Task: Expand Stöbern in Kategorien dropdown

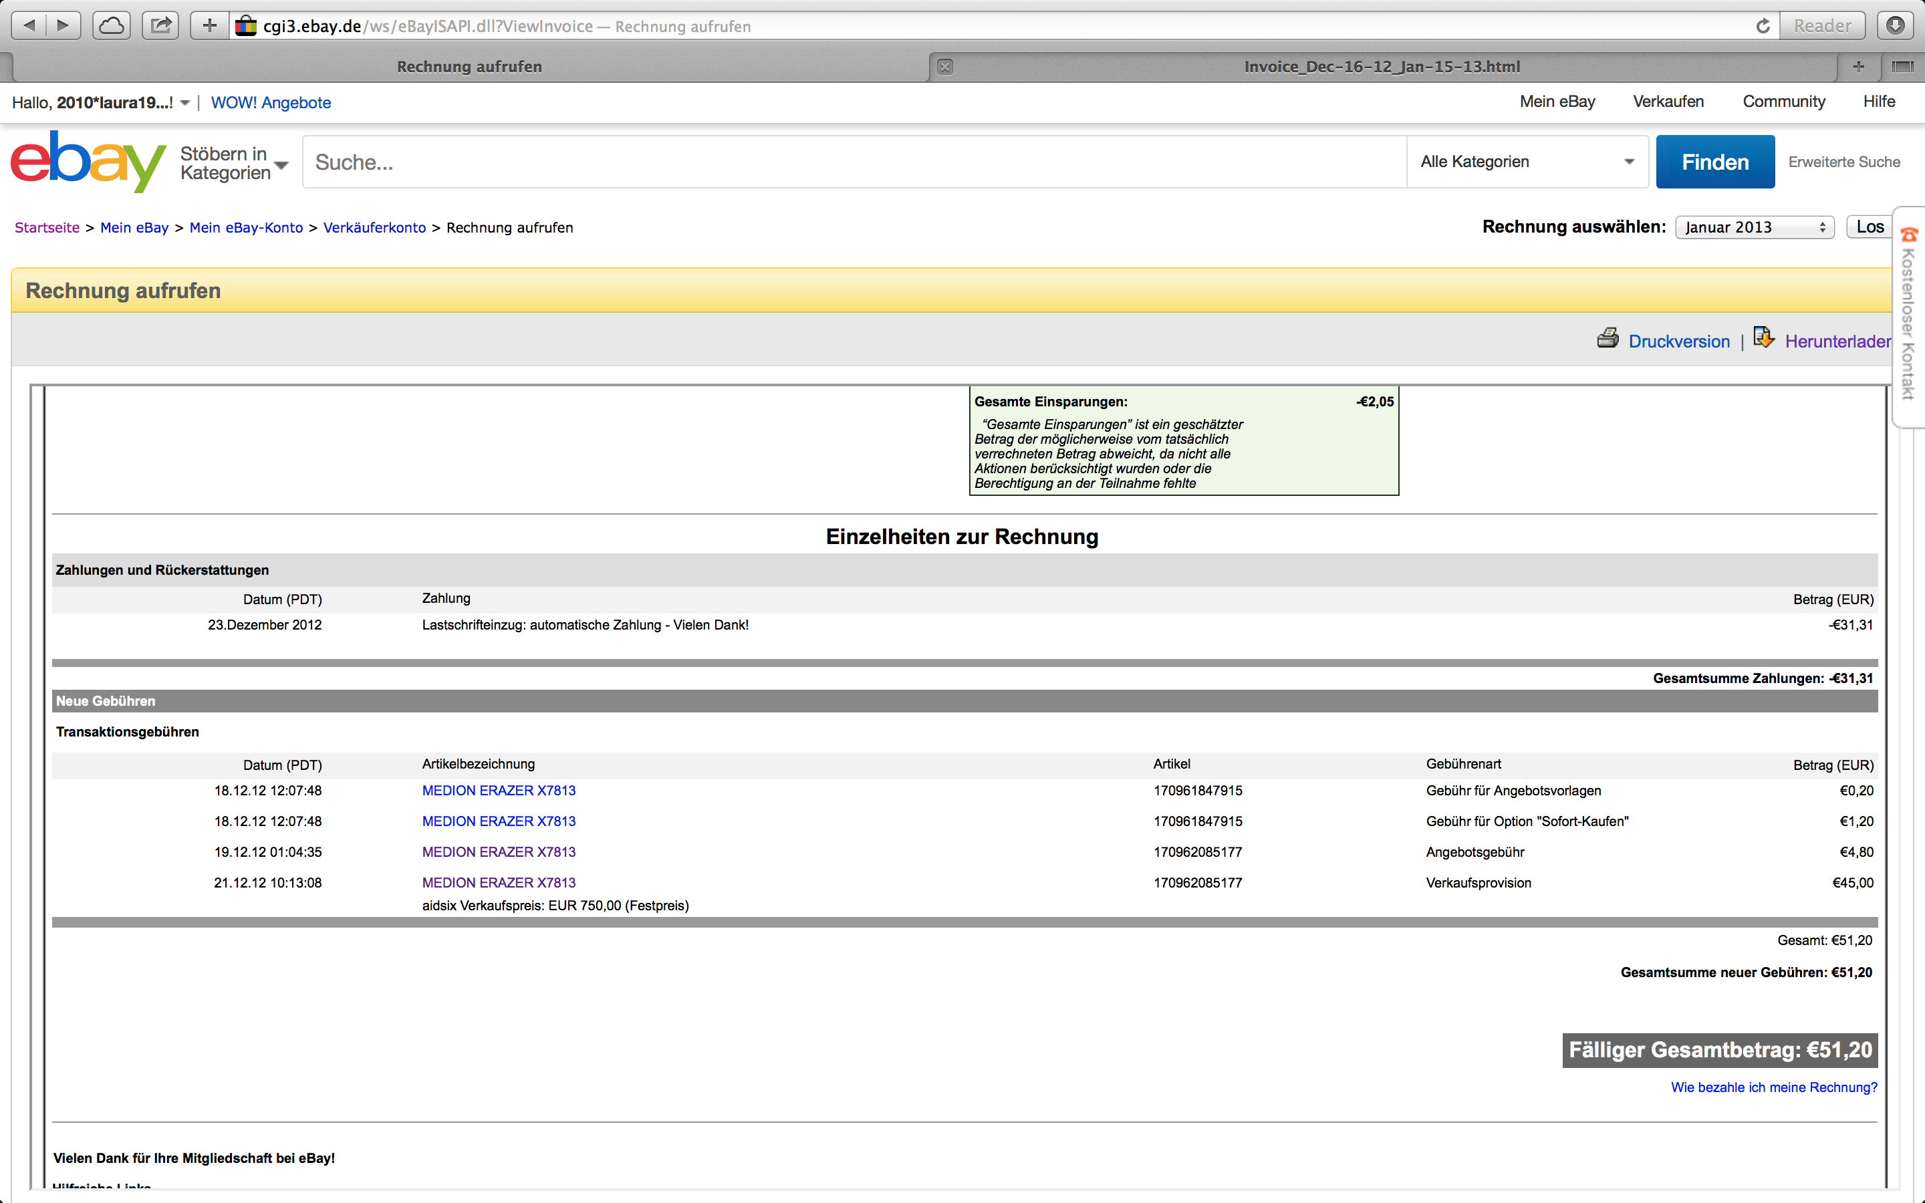Action: (x=234, y=163)
